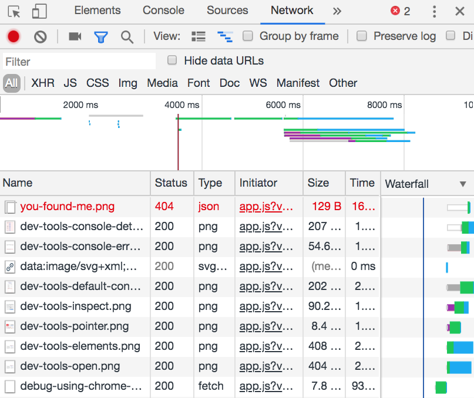This screenshot has height=398, width=474.
Task: Clear the network log
Action: [x=40, y=37]
